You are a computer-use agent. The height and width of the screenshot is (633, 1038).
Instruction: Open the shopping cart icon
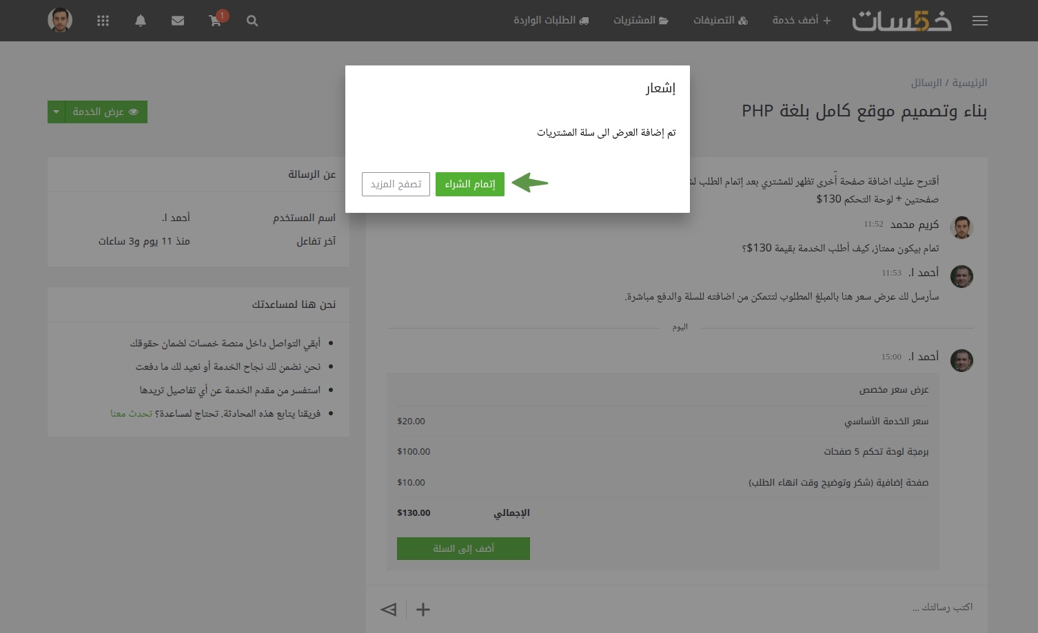(x=216, y=20)
